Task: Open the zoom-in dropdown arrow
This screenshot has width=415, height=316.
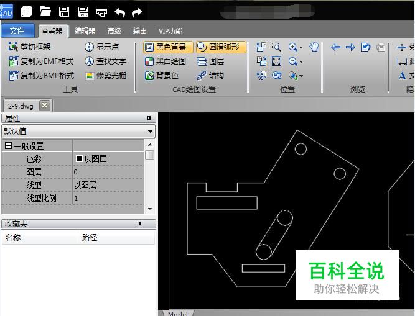Action: 301,48
